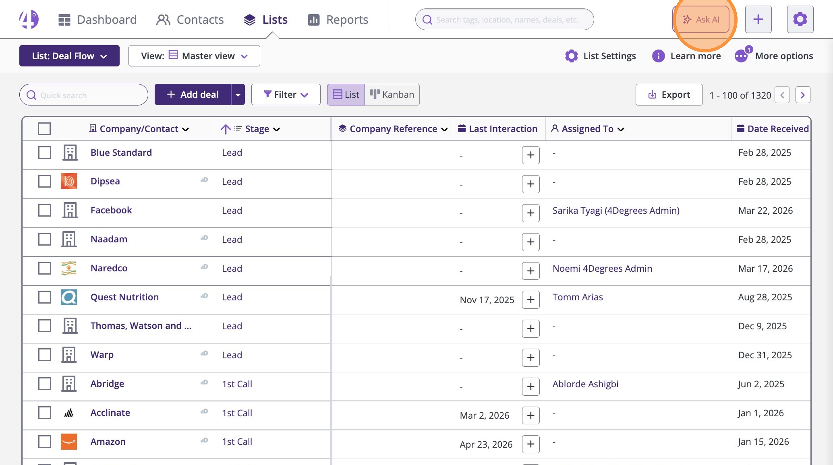Add interaction for Quest Nutrition row
Viewport: 833px width, 465px height.
530,300
